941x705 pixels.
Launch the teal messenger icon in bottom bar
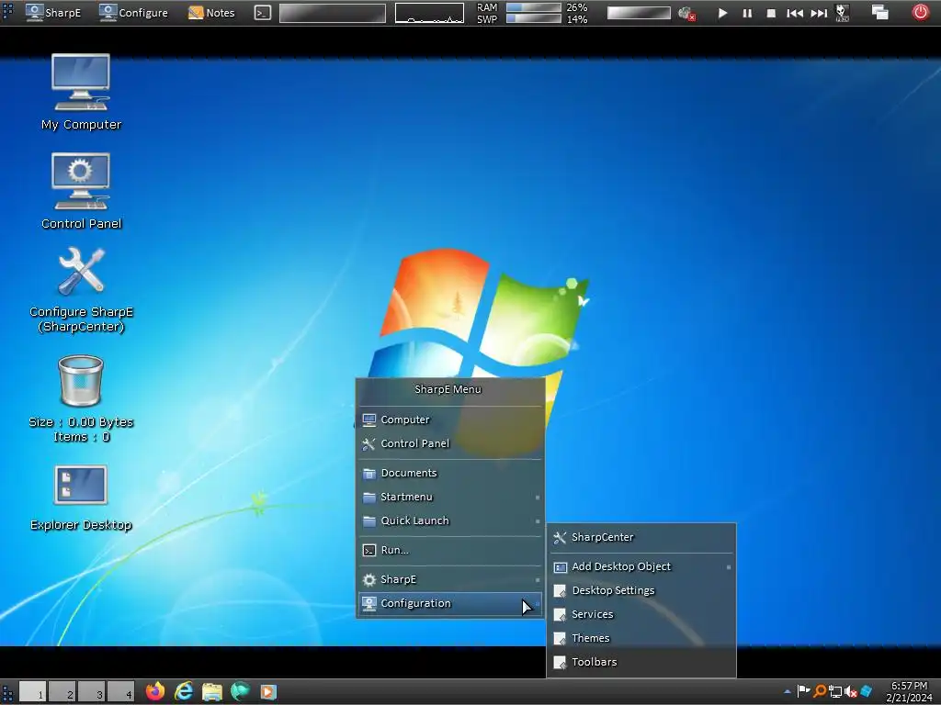pos(240,692)
